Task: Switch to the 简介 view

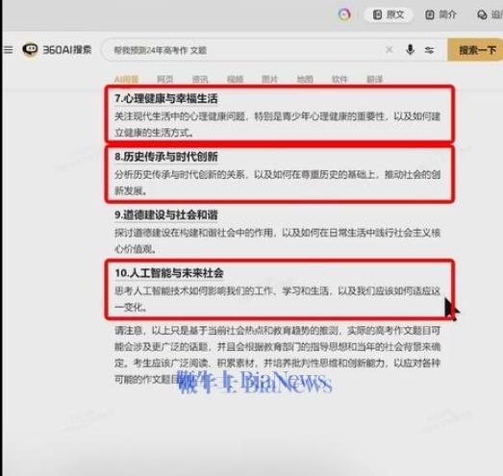Action: [x=440, y=14]
